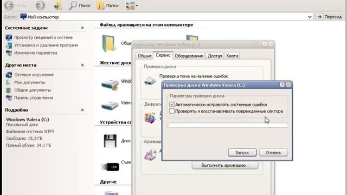The image size is (347, 195).
Task: Click help button in Проверка диска title bar
Action: [x=282, y=84]
